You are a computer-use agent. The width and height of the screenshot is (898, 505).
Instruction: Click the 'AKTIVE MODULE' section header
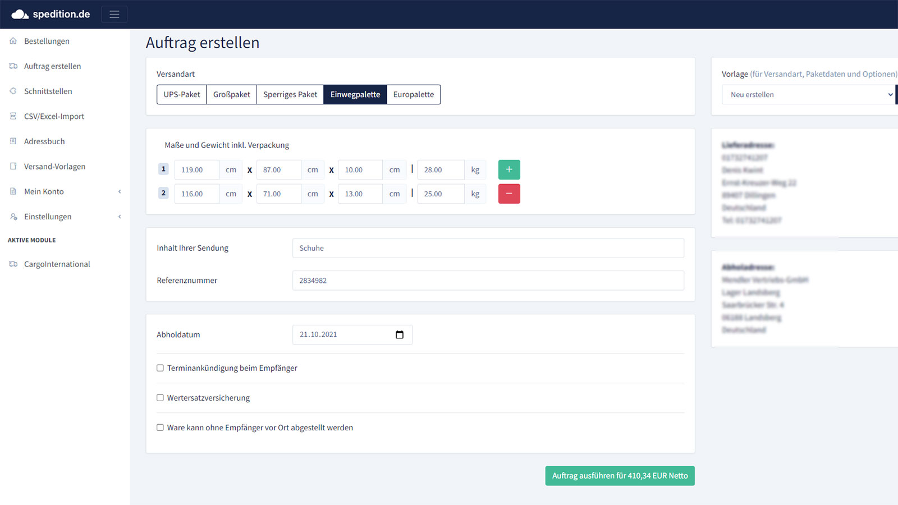pyautogui.click(x=32, y=240)
